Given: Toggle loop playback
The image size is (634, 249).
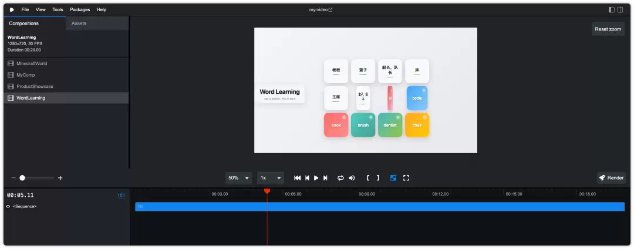Looking at the screenshot, I should pos(340,178).
